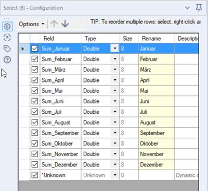The width and height of the screenshot is (208, 191).
Task: Uncheck the Sum_Januar field checkbox
Action: click(x=35, y=49)
